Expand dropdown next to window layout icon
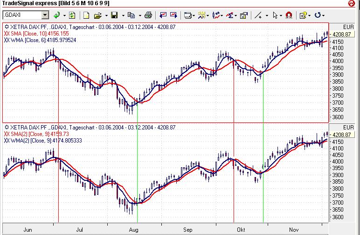This screenshot has width=360, height=235. 194,15
